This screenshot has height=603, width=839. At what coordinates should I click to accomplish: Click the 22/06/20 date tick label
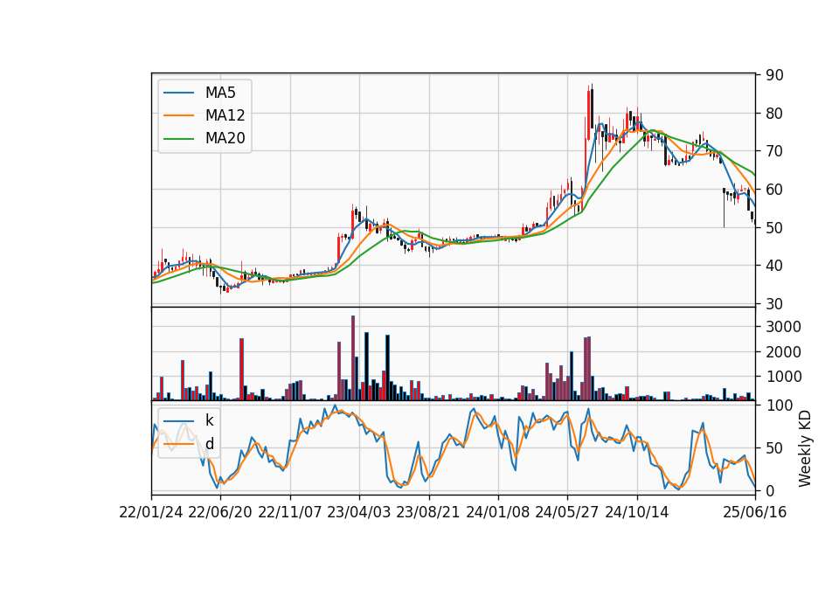tap(220, 512)
